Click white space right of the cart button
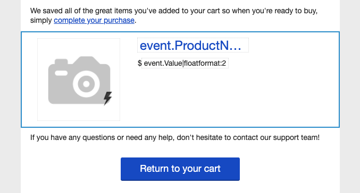Screen dimensions: 360x193 [x=290, y=169]
